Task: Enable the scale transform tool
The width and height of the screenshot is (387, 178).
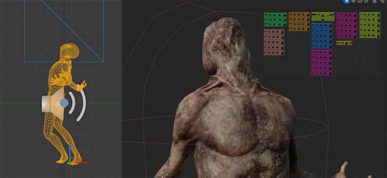Action: point(366,2)
